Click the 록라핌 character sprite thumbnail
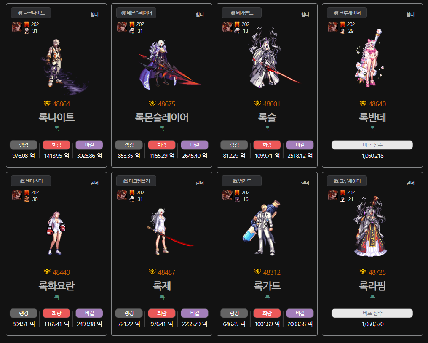Image resolution: width=428 pixels, height=343 pixels. [x=371, y=226]
